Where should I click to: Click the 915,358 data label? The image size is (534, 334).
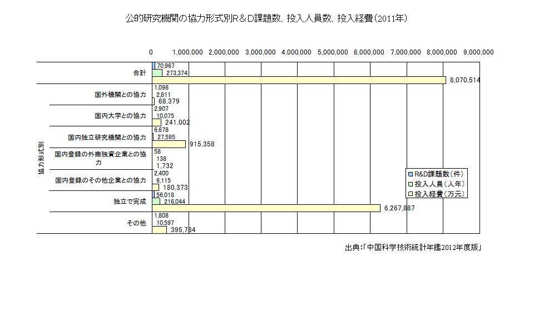pos(202,144)
